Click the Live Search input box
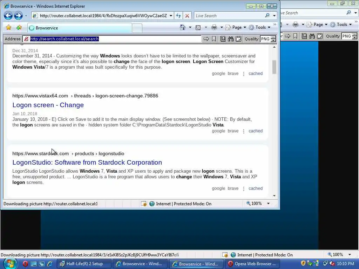The width and height of the screenshot is (359, 269). click(229, 16)
